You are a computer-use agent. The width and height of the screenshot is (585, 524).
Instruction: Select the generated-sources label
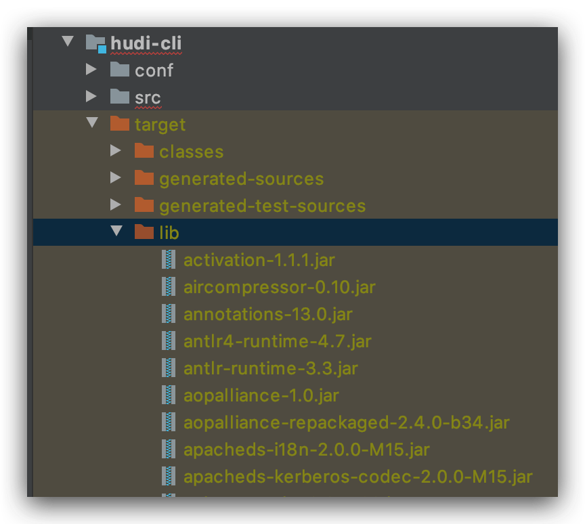[242, 179]
